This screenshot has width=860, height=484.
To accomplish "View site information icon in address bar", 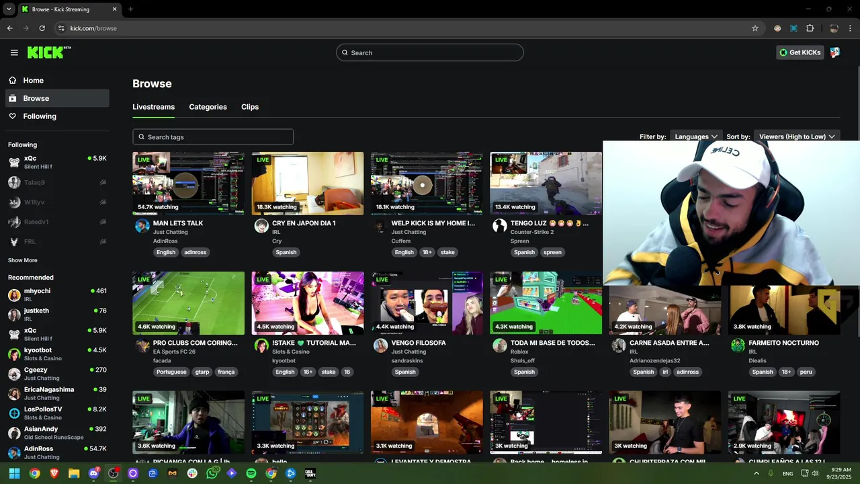I will [x=61, y=28].
